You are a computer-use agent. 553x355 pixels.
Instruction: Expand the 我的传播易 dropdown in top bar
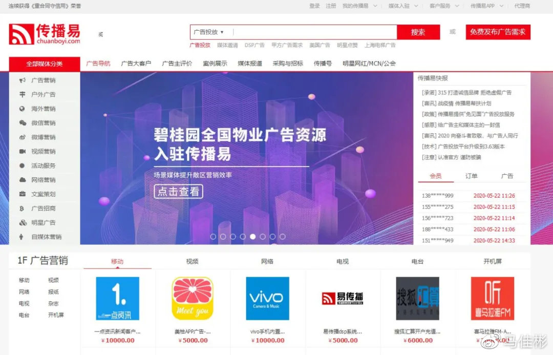point(360,6)
